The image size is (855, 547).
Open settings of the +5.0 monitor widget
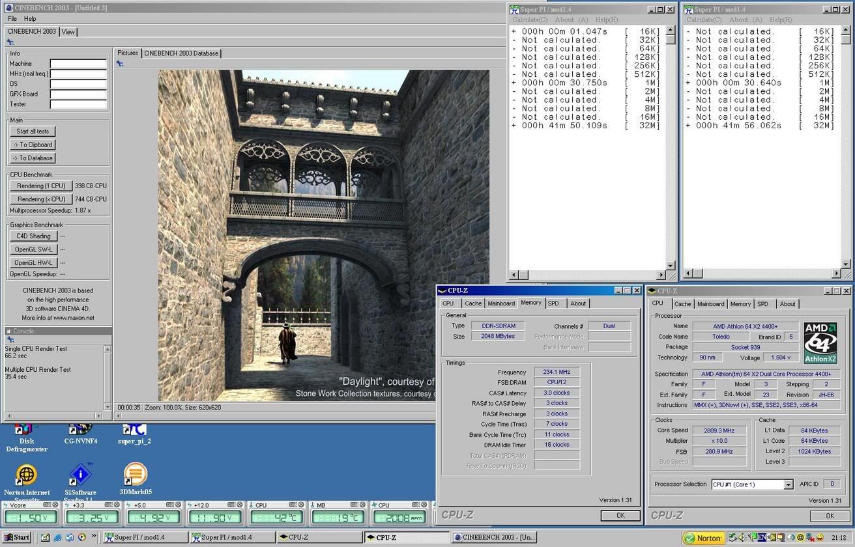(x=169, y=505)
